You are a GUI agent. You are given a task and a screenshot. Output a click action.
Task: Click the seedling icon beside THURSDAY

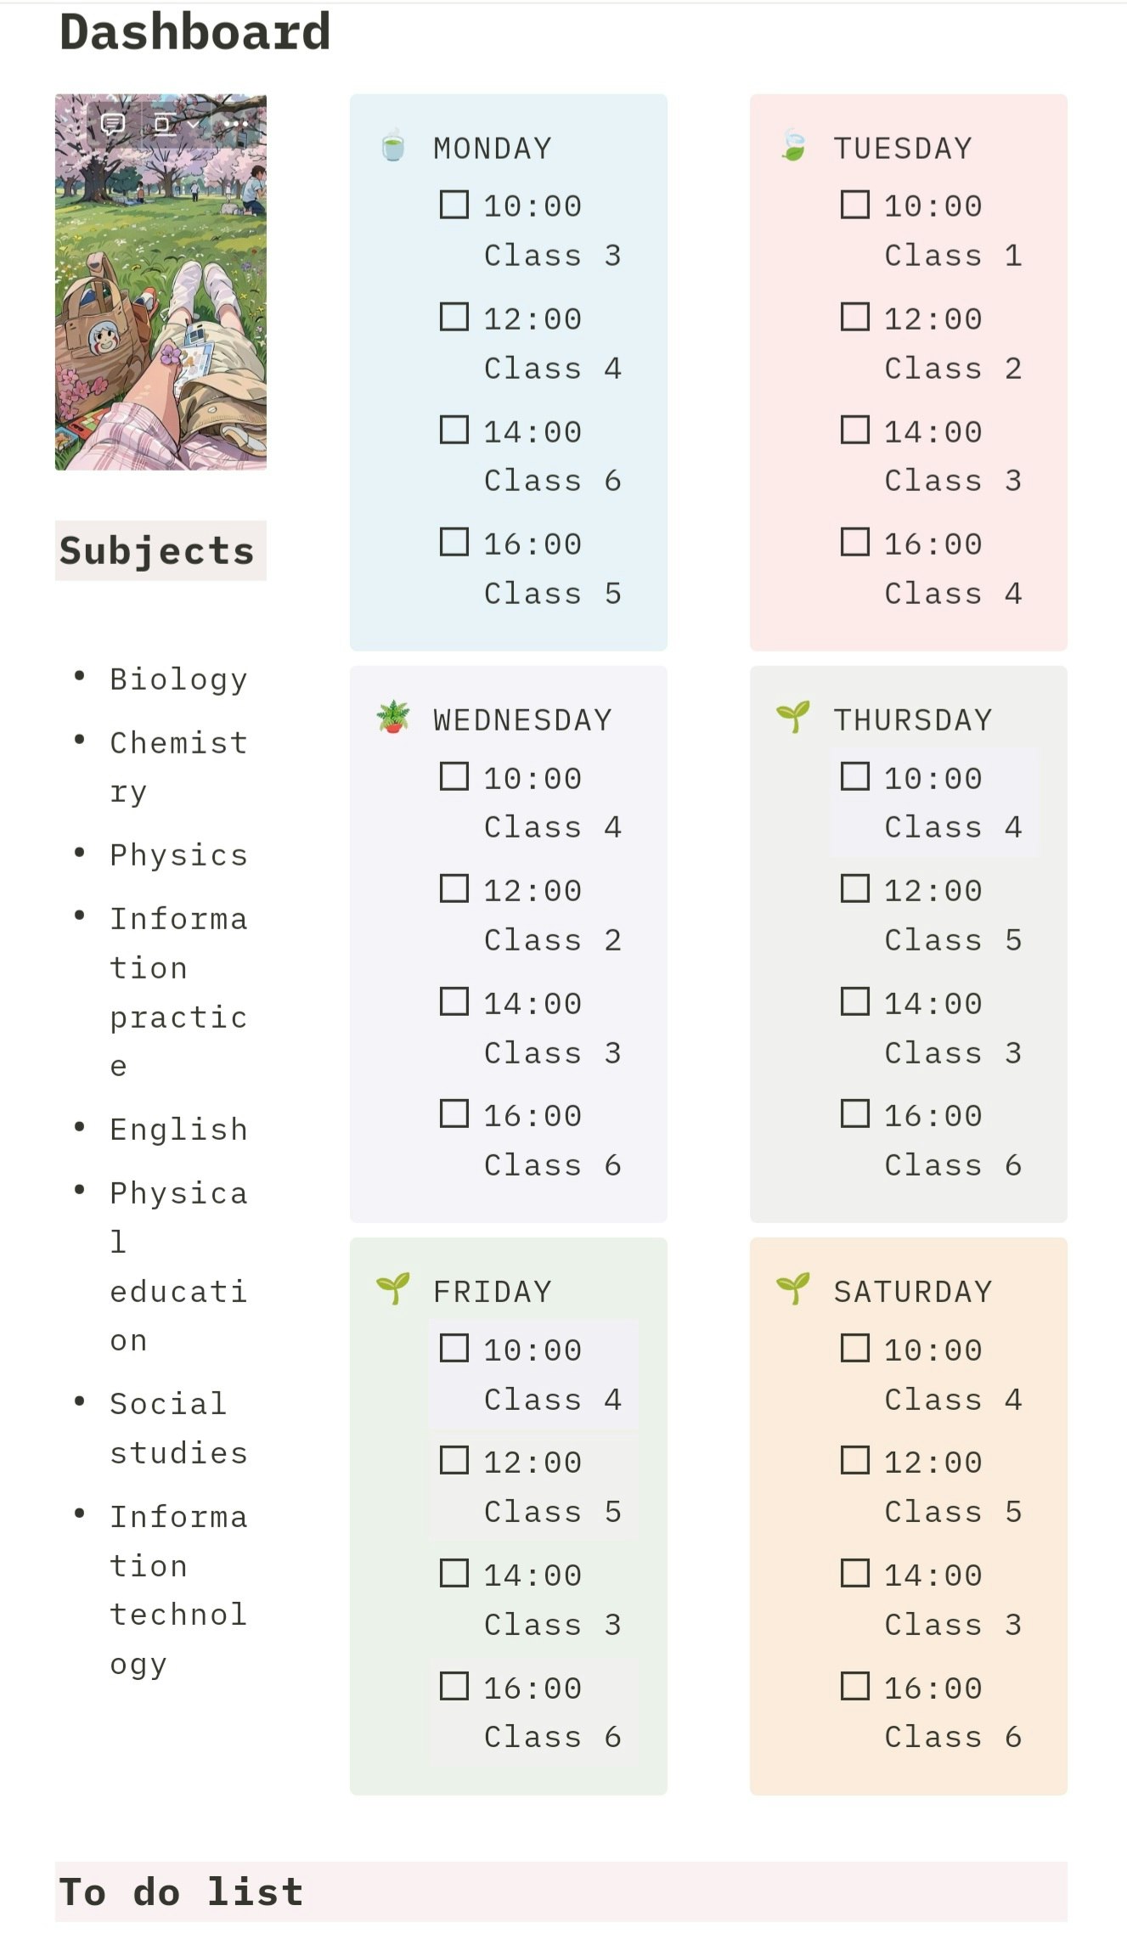793,718
